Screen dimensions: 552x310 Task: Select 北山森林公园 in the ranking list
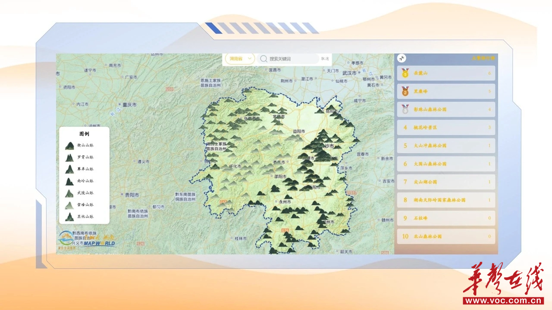pos(446,236)
